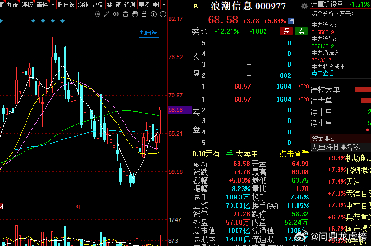371x246 pixels.
Task: Click 点击查看 link for large sell orders
Action: point(294,154)
